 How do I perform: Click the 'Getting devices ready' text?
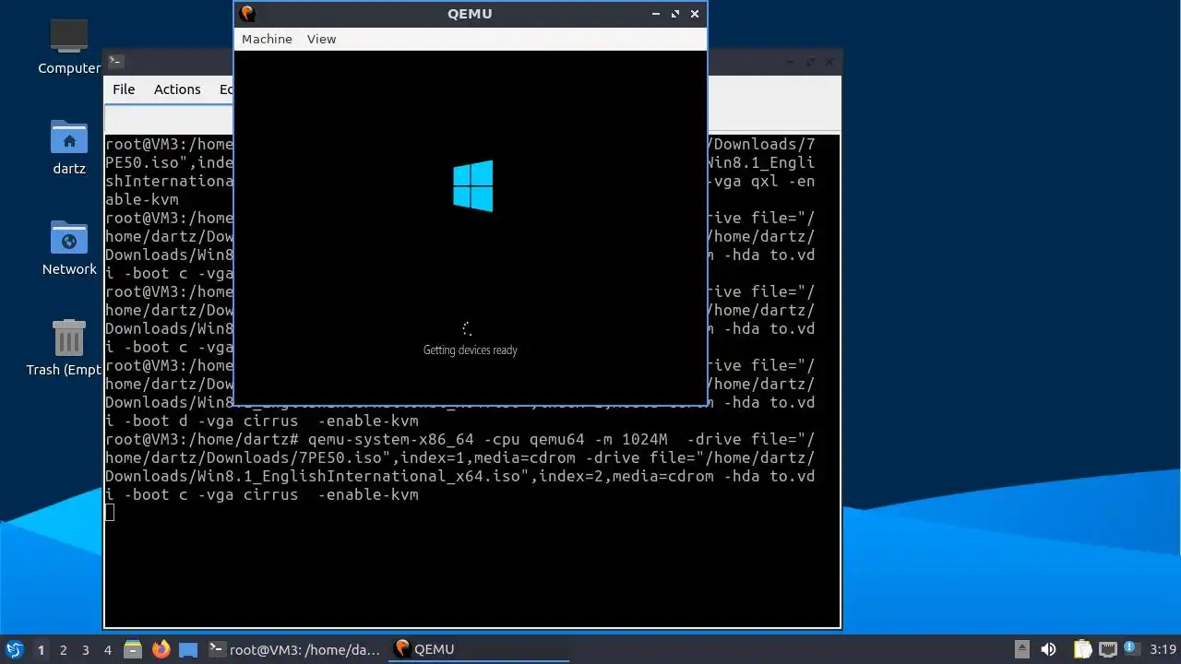pyautogui.click(x=470, y=350)
